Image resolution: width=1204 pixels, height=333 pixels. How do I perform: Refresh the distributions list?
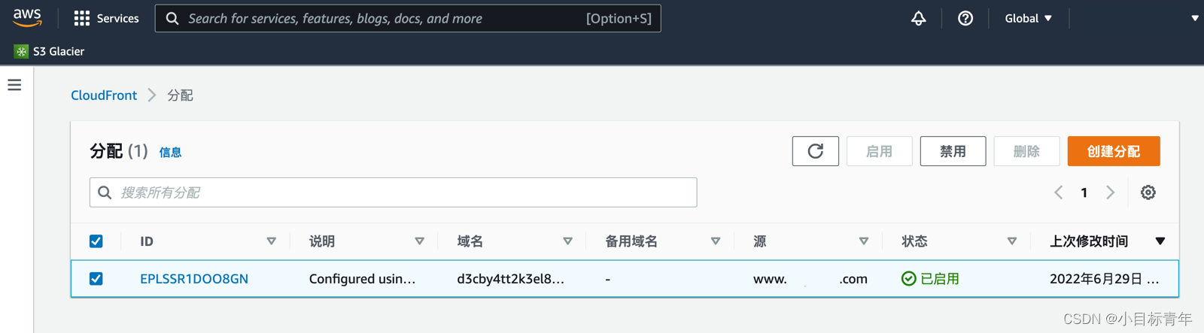[x=815, y=151]
